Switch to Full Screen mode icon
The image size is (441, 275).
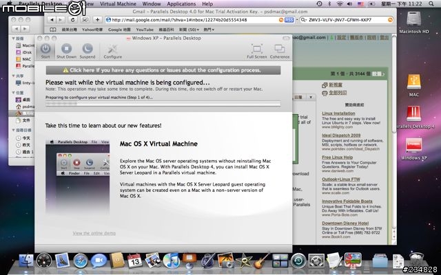click(x=256, y=49)
